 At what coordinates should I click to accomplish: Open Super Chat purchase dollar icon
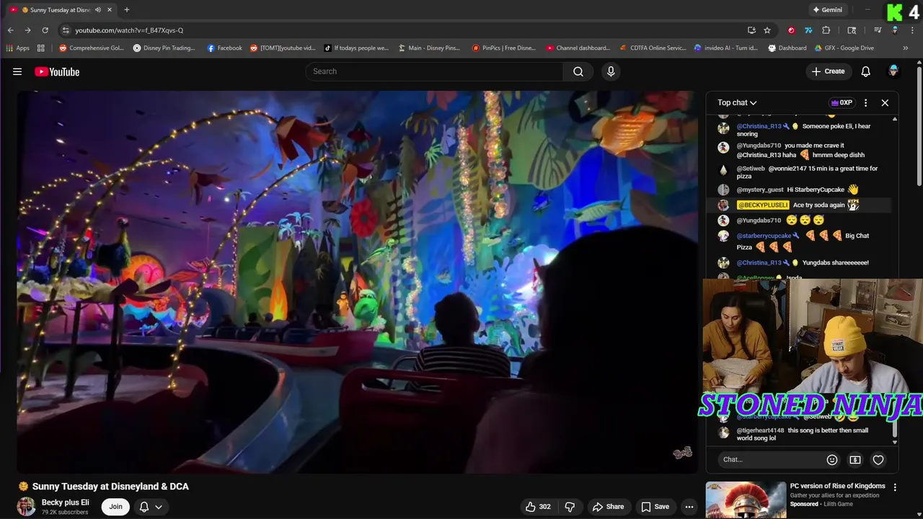(855, 460)
